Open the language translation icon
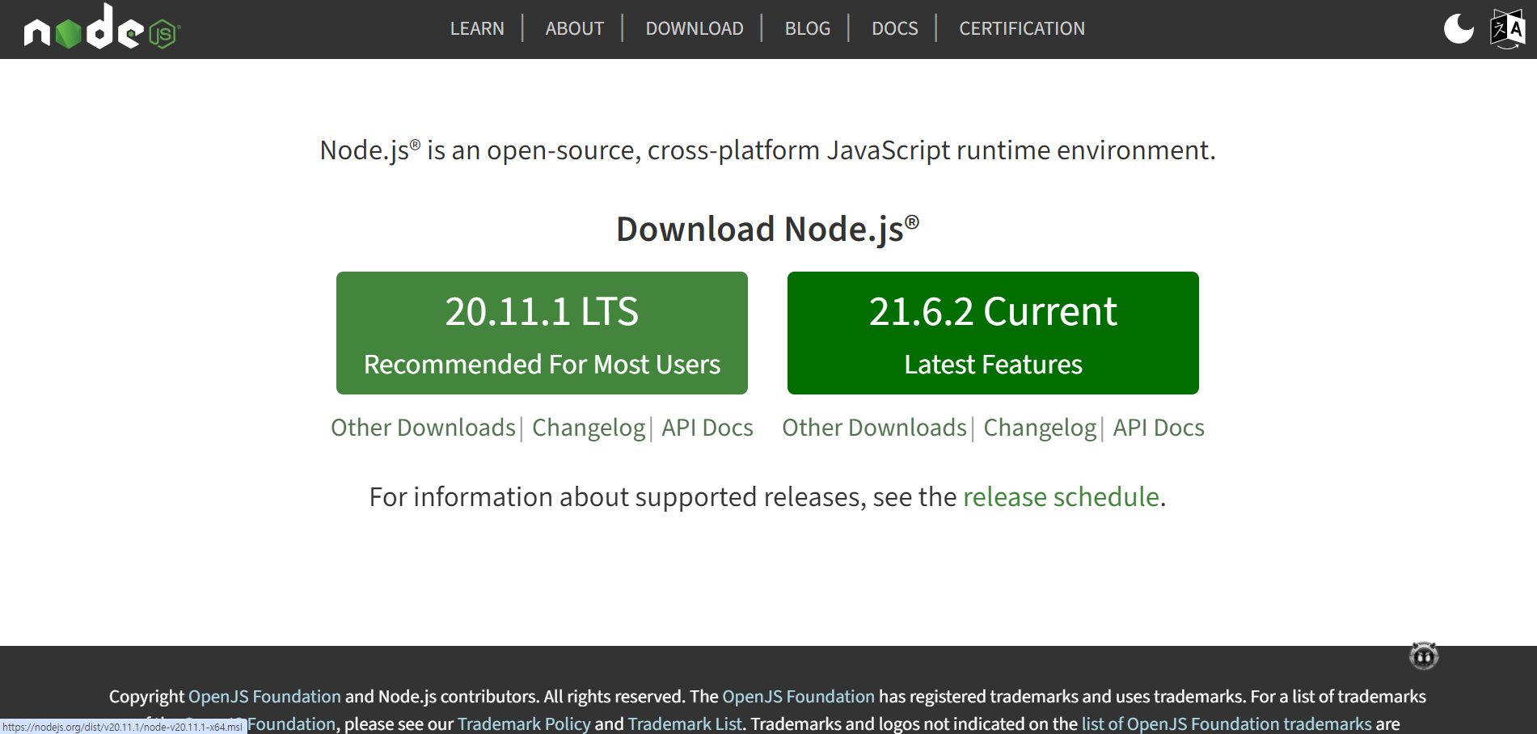The image size is (1537, 734). click(1508, 29)
